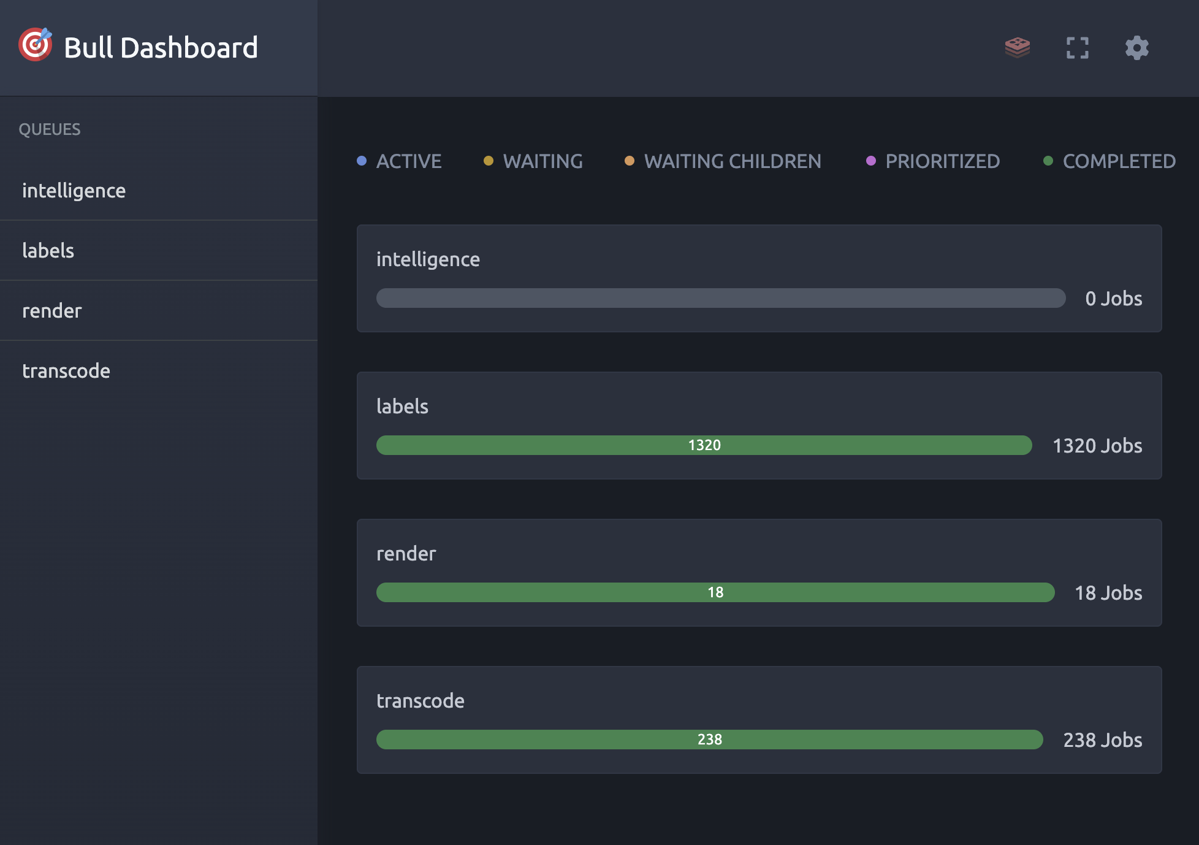Click the purple Prioritized status dot

click(x=871, y=161)
